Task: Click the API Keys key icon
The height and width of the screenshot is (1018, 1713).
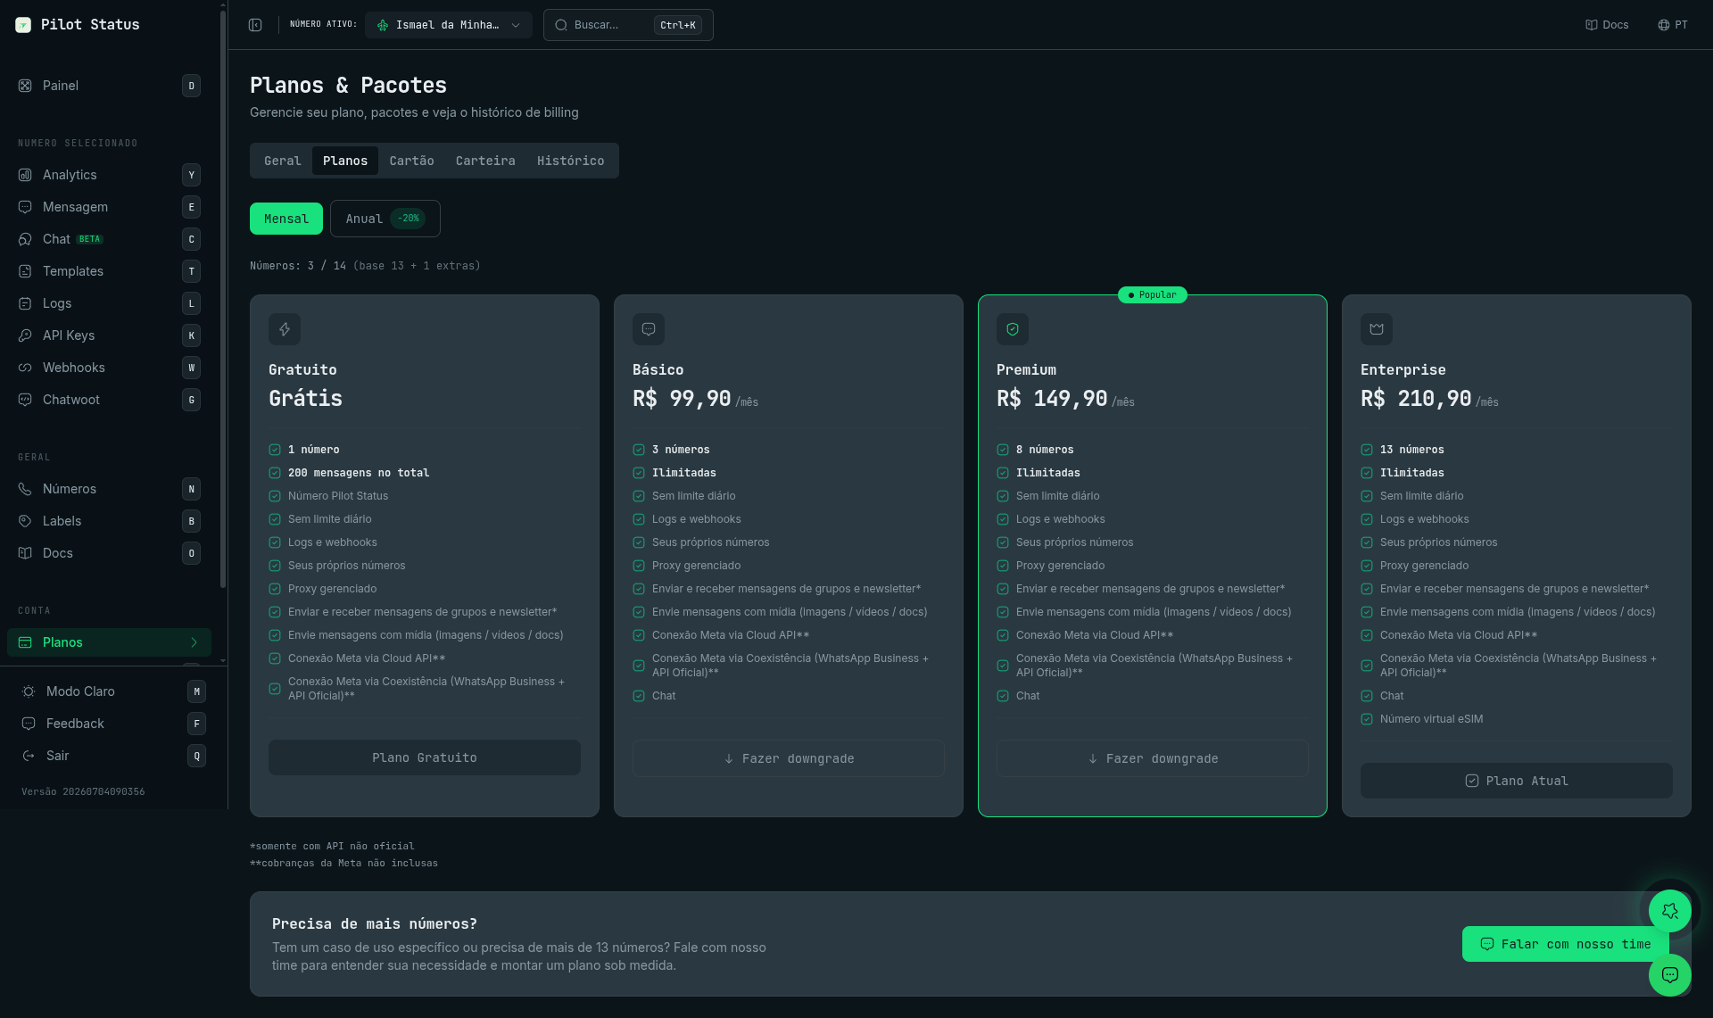Action: coord(25,335)
